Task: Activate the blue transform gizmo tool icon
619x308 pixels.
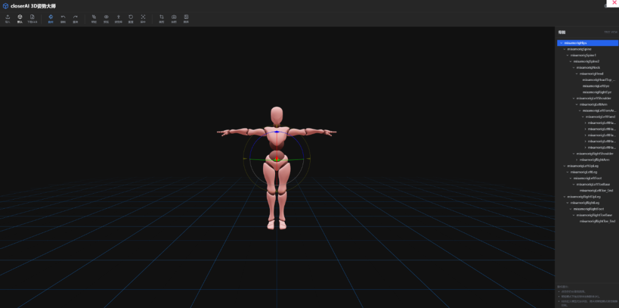Action: coord(50,17)
